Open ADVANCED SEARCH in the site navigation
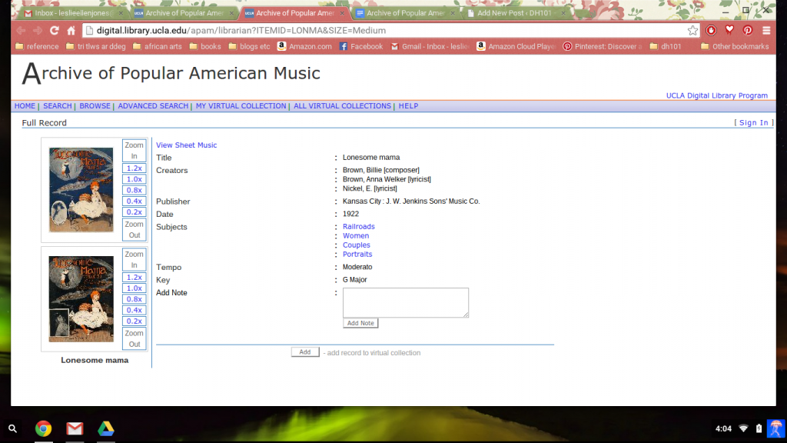This screenshot has width=787, height=443. [154, 105]
